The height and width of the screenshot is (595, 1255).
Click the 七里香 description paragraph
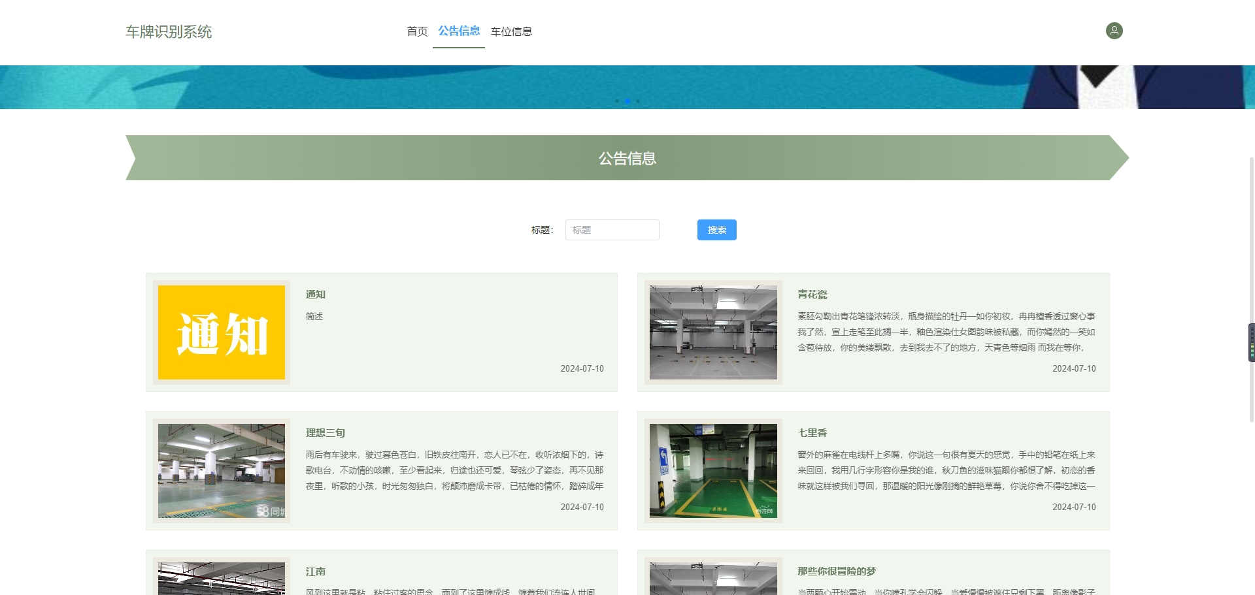click(946, 470)
